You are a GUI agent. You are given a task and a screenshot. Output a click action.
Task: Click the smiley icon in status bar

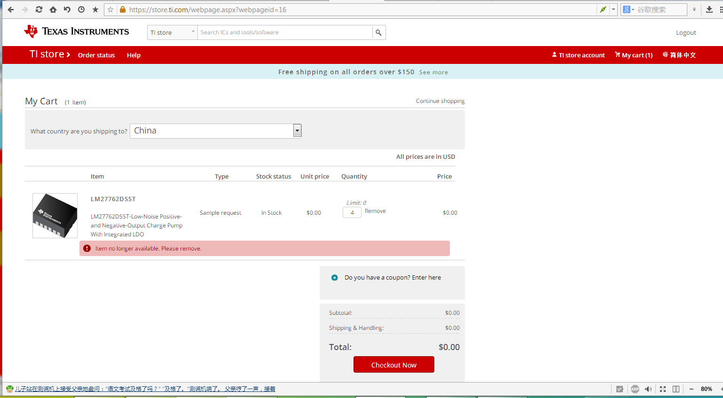click(x=9, y=389)
